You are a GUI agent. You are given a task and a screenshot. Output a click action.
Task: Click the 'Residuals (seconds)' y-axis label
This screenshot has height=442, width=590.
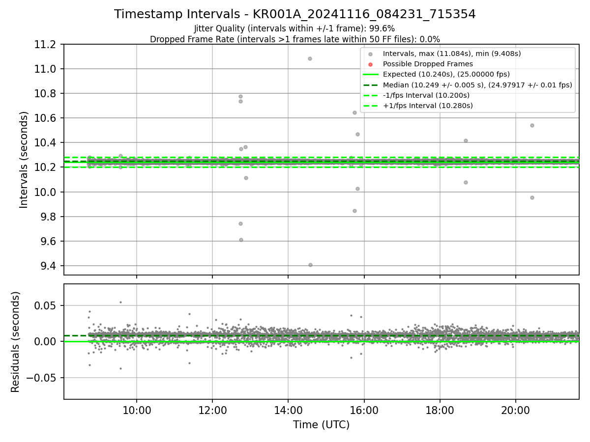15,342
